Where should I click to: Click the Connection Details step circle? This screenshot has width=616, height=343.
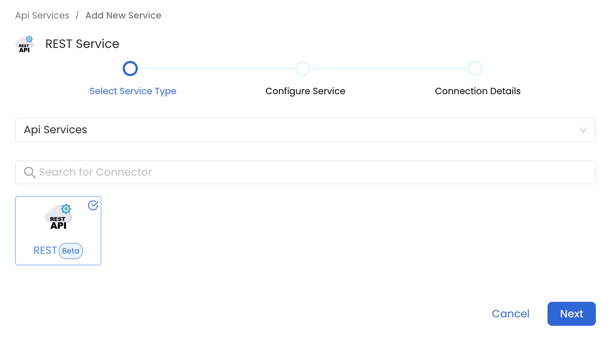(x=475, y=68)
